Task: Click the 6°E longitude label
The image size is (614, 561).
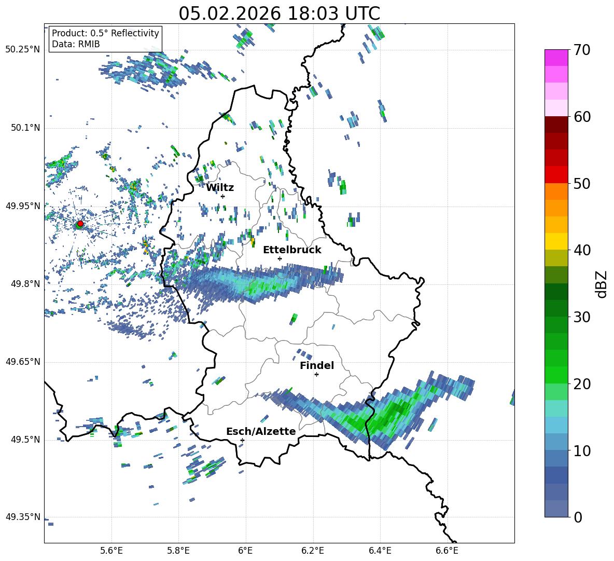Action: (245, 551)
